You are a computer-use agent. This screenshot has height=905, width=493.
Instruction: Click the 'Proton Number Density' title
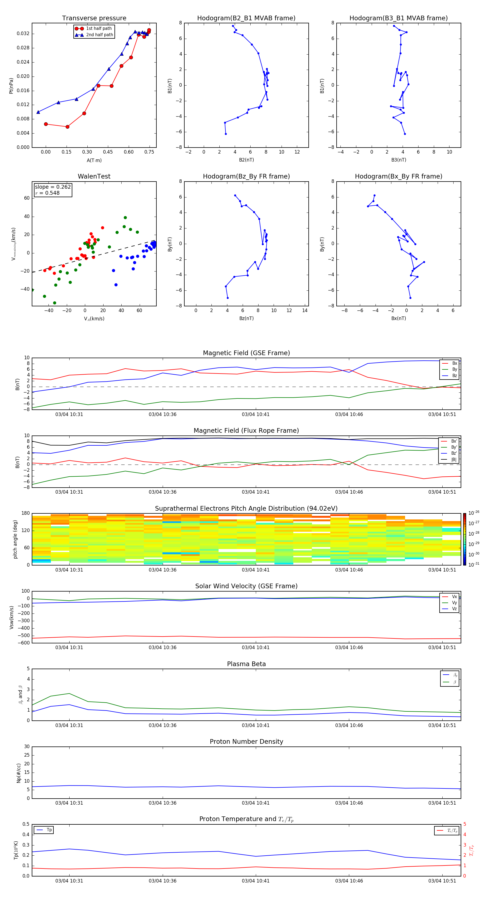[x=246, y=742]
